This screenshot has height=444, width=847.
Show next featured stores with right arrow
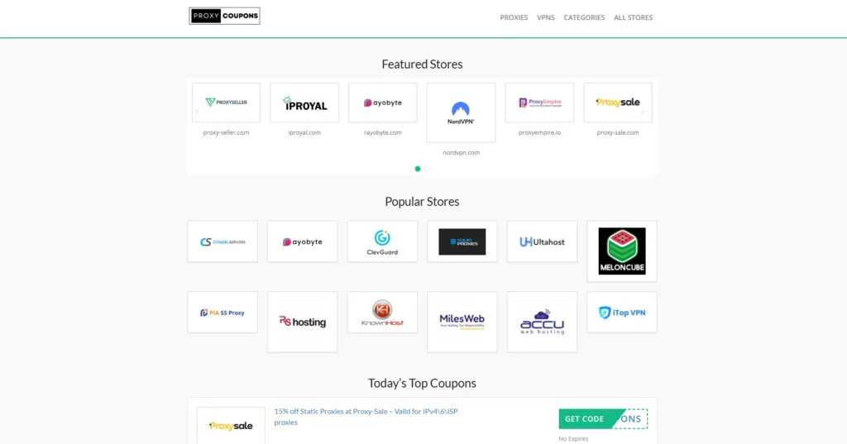643,112
